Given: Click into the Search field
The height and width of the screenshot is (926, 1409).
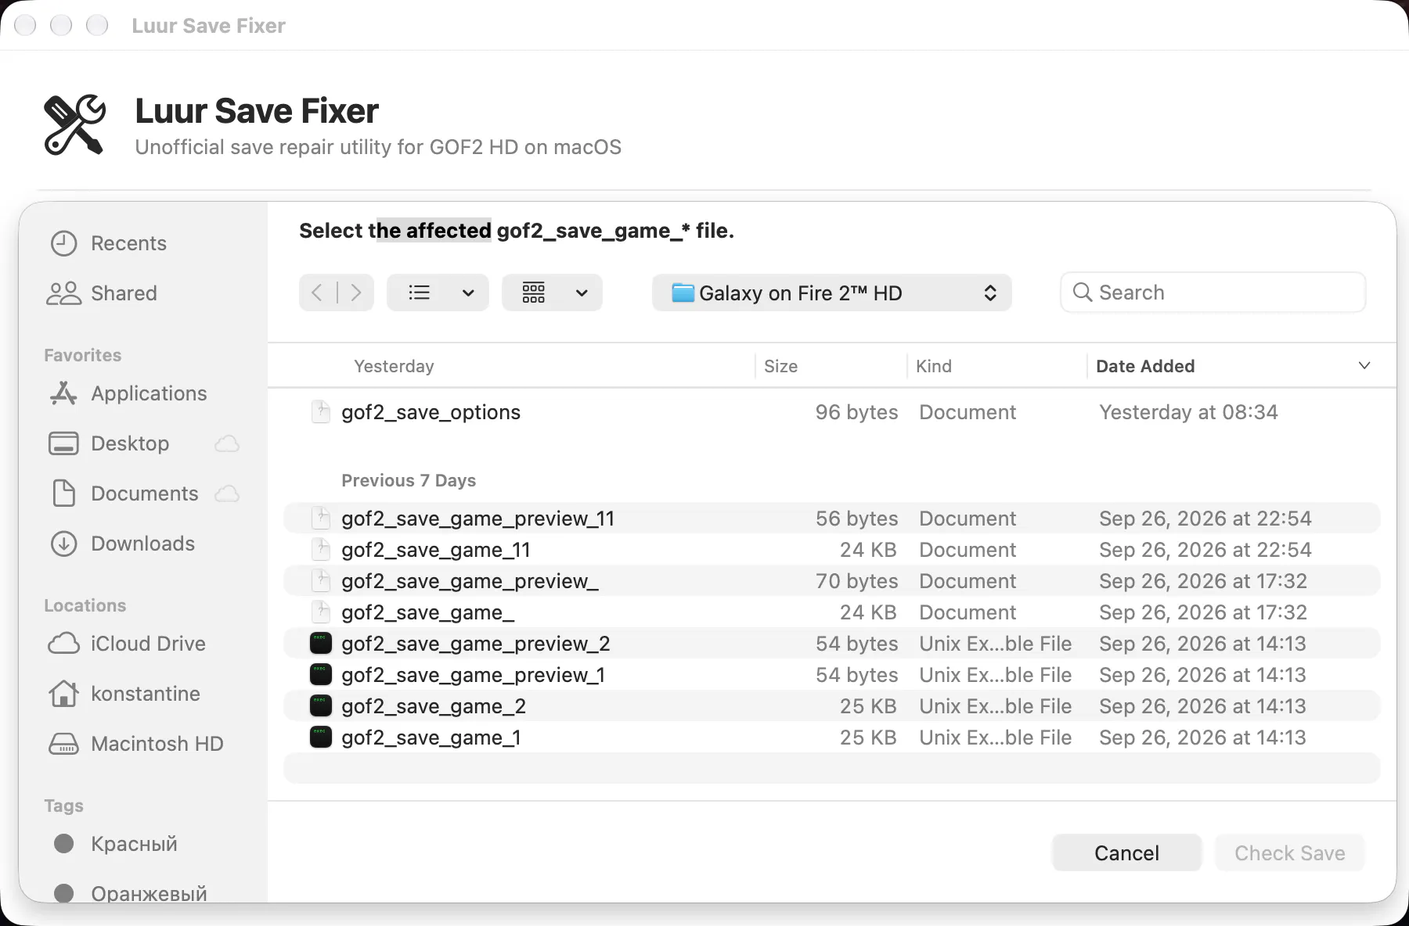Looking at the screenshot, I should coord(1213,293).
